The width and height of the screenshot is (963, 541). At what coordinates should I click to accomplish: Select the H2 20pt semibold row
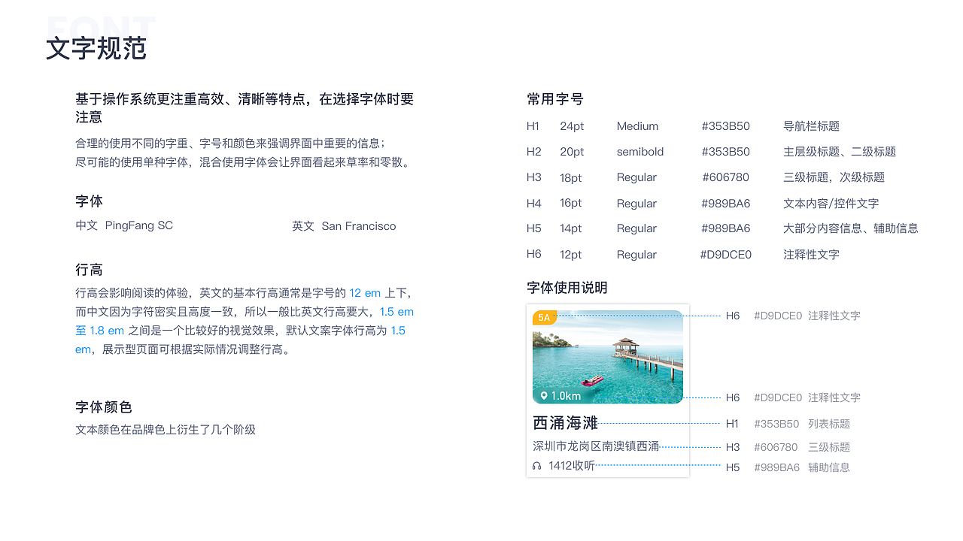point(639,151)
